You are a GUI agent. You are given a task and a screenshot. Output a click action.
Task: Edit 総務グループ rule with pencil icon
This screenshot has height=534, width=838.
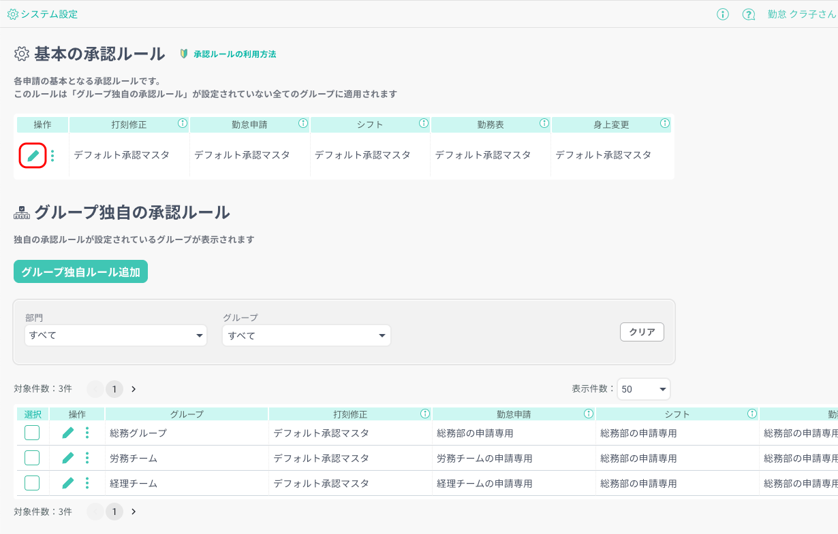pos(67,433)
